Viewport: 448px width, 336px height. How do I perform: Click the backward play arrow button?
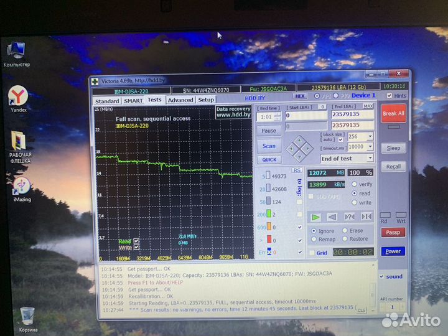click(332, 217)
